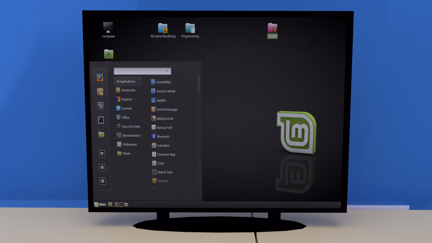Click the terminal launcher in the taskbar

click(x=121, y=205)
